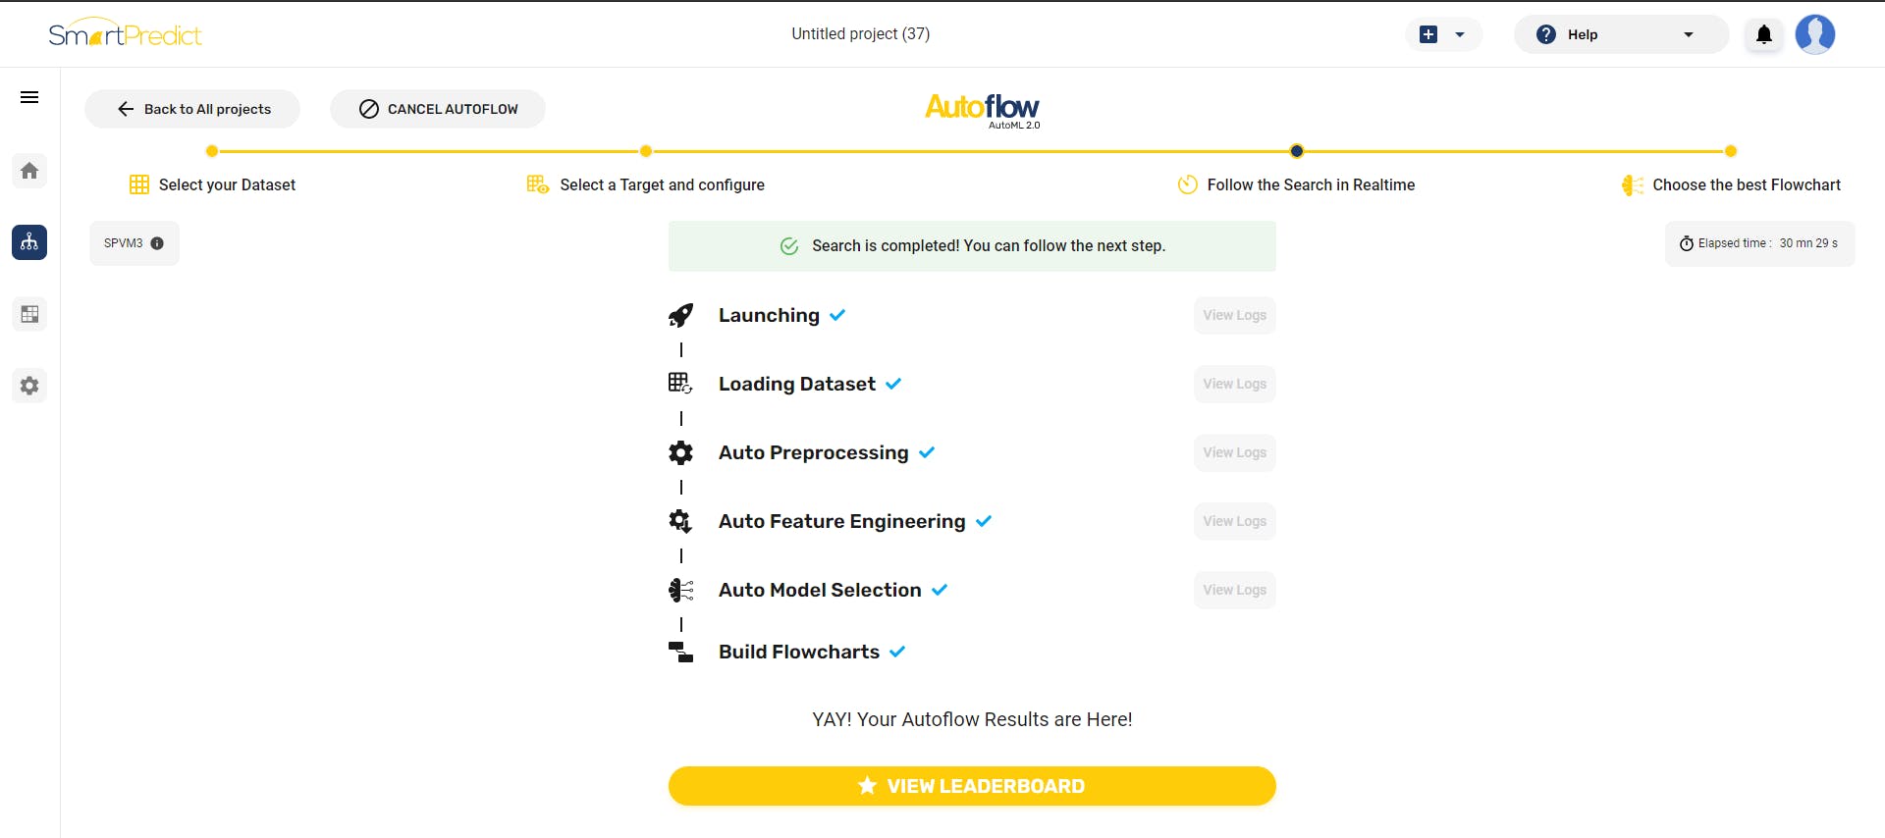Click the Build Flowcharts icon
Screen dimensions: 1885x838
pos(680,652)
